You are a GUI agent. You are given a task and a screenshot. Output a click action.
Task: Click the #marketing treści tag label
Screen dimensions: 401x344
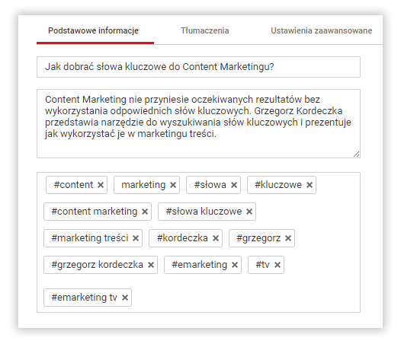click(x=90, y=238)
